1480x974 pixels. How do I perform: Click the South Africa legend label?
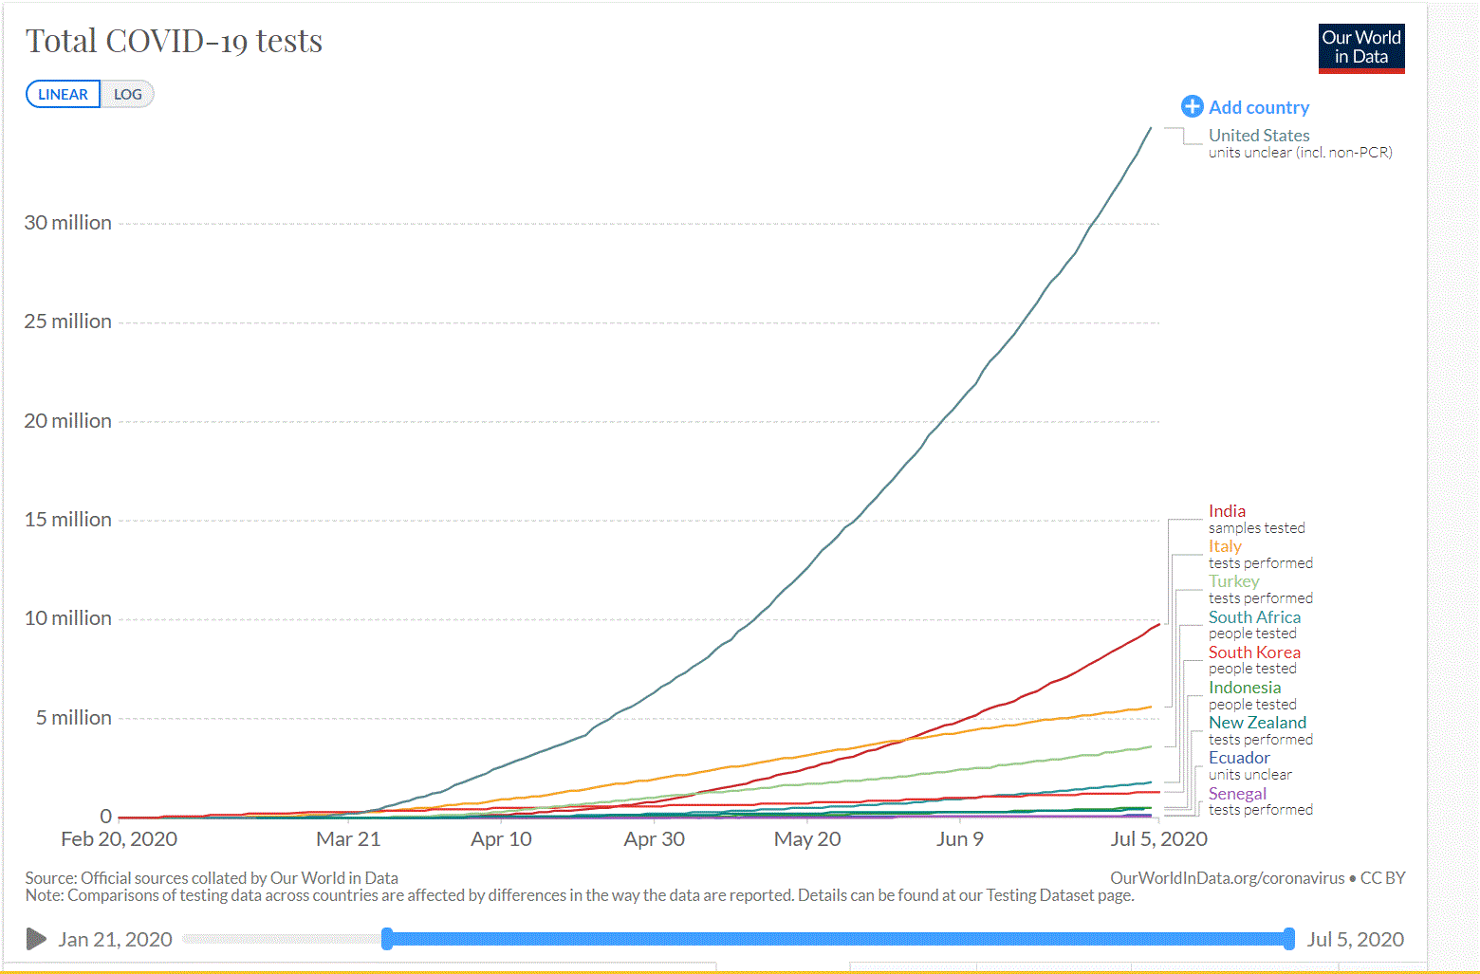coord(1253,617)
